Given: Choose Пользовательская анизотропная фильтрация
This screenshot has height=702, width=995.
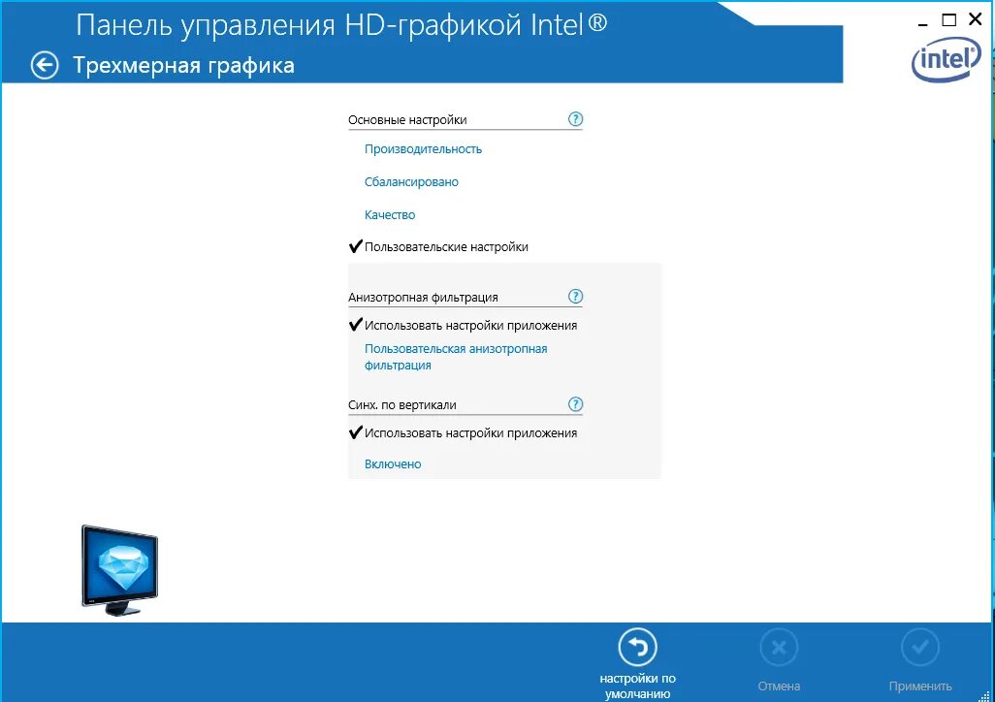Looking at the screenshot, I should tap(456, 357).
